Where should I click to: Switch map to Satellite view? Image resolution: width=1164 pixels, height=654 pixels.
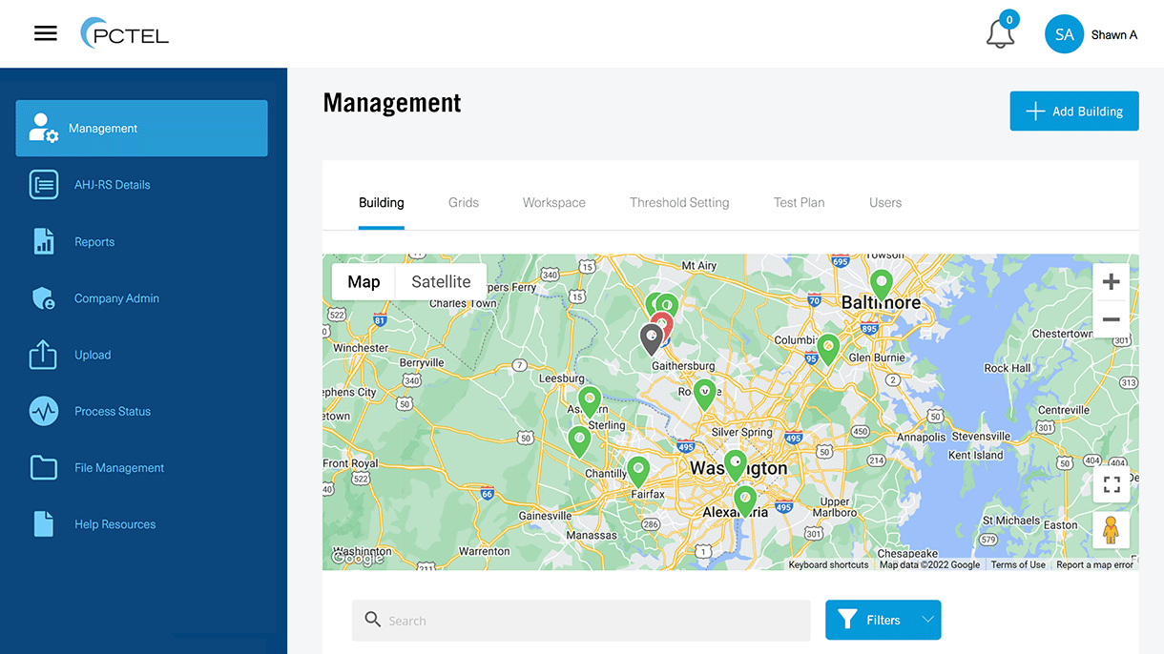click(x=440, y=282)
